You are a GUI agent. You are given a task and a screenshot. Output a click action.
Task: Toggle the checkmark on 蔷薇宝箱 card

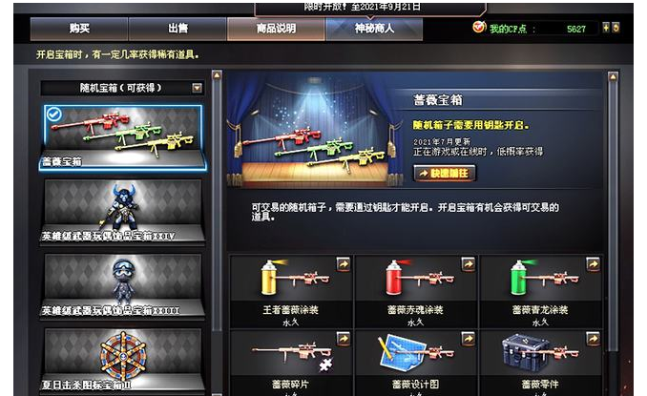point(54,115)
